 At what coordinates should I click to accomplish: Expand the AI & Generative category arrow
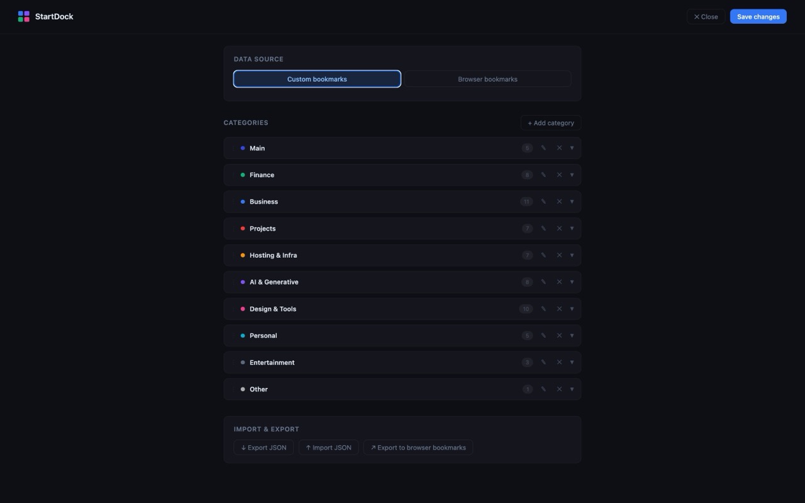point(572,282)
